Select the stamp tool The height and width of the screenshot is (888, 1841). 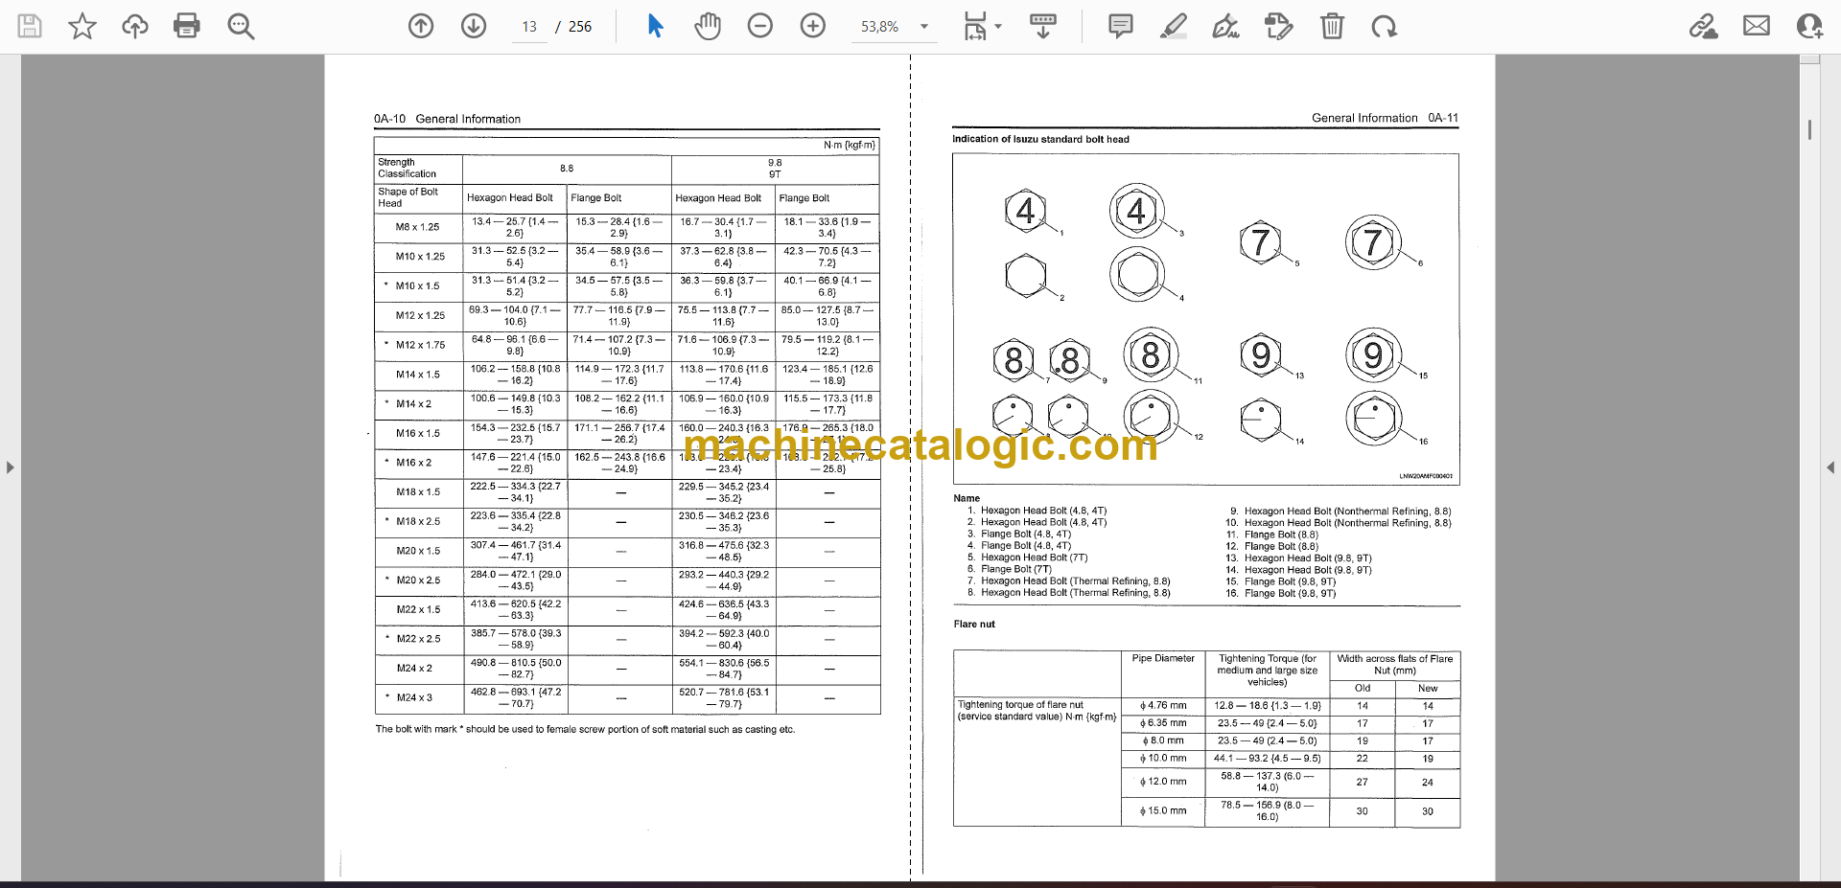(1278, 26)
